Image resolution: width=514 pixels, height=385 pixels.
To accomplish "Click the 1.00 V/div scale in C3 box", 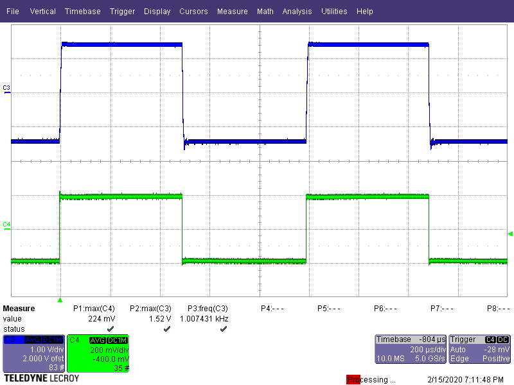I will tap(47, 350).
